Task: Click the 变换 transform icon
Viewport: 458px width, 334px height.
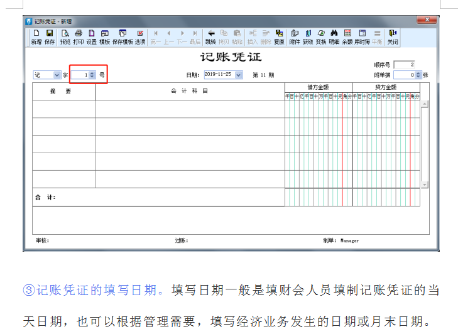Action: click(x=321, y=37)
